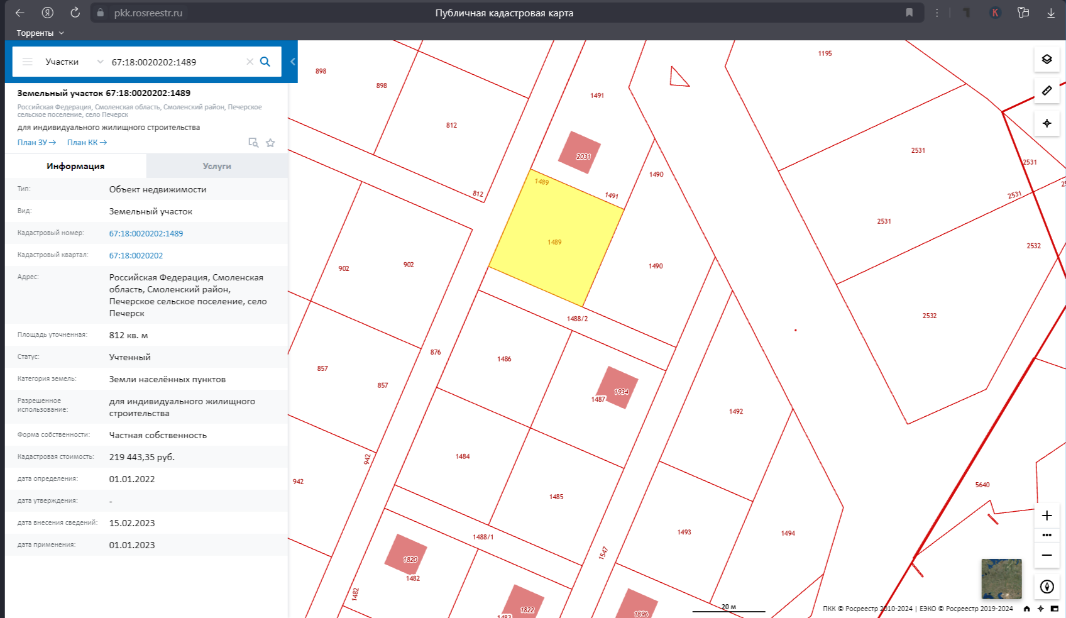The height and width of the screenshot is (618, 1066).
Task: Click the home icon in the map footer
Action: tap(1027, 609)
